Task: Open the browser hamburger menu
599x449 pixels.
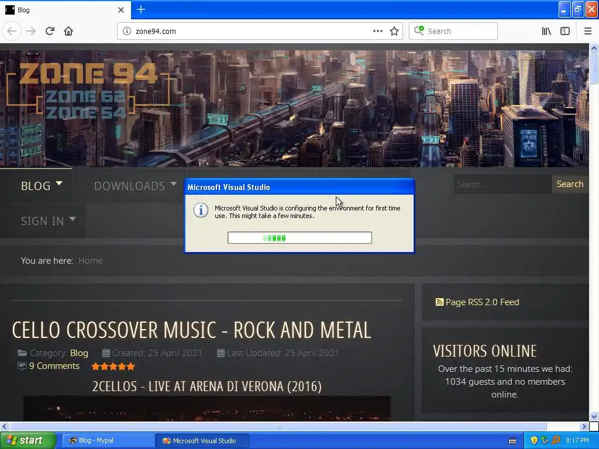Action: point(588,31)
